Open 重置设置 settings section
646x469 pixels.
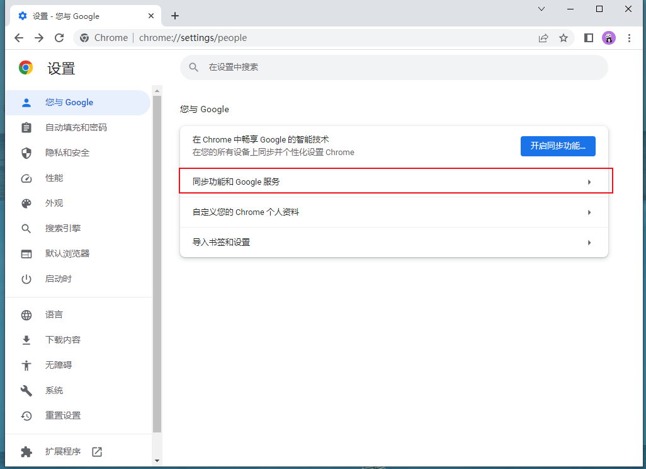point(78,416)
